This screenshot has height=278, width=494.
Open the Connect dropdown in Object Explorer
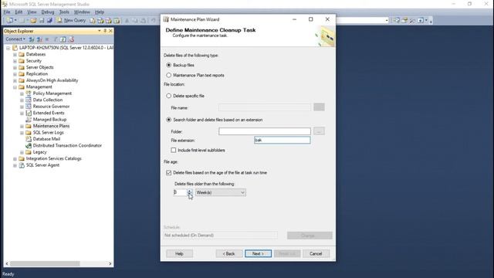[x=15, y=39]
